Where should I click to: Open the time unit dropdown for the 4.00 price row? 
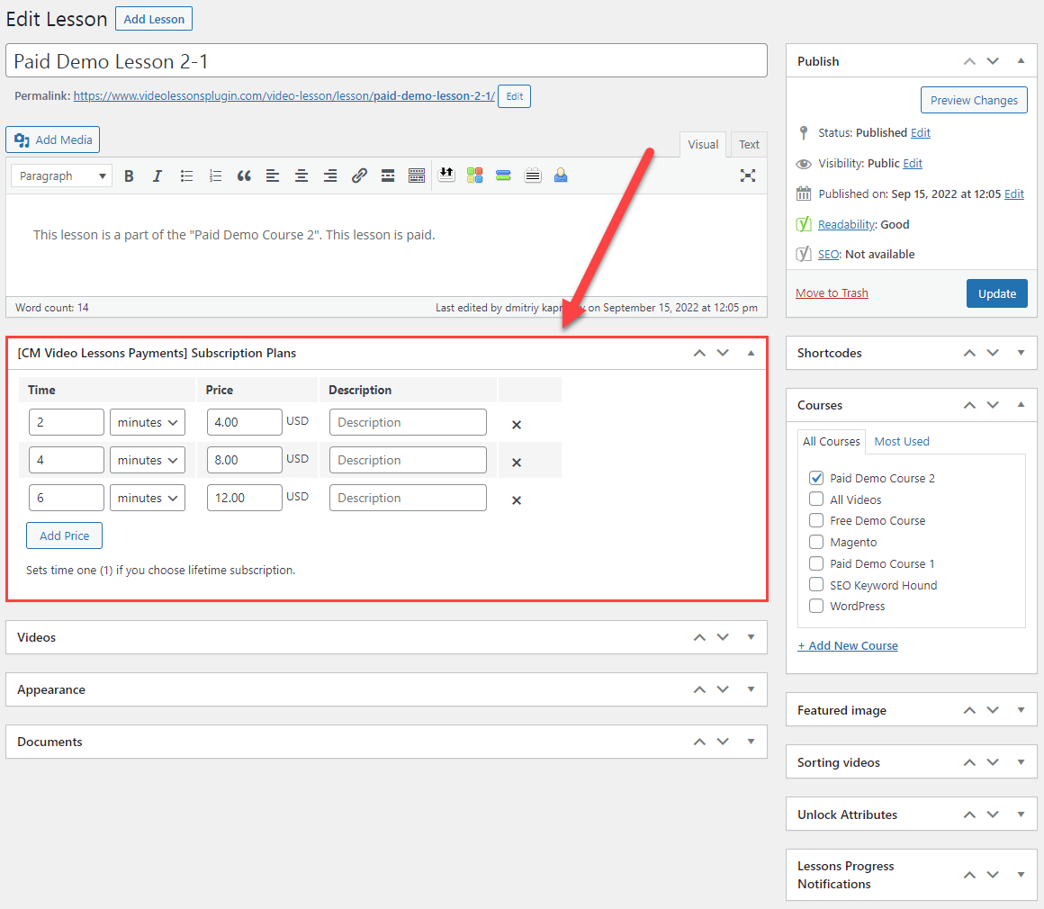click(x=147, y=422)
